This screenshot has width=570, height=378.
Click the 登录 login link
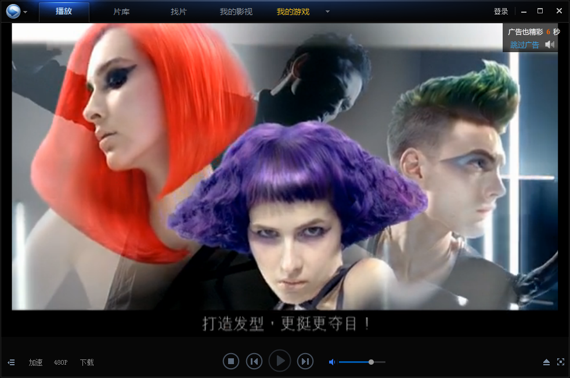click(500, 11)
